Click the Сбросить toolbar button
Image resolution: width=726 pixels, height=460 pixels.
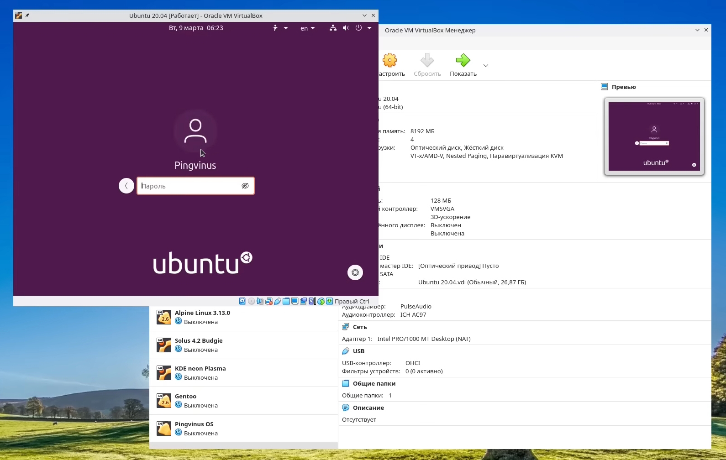(x=427, y=65)
